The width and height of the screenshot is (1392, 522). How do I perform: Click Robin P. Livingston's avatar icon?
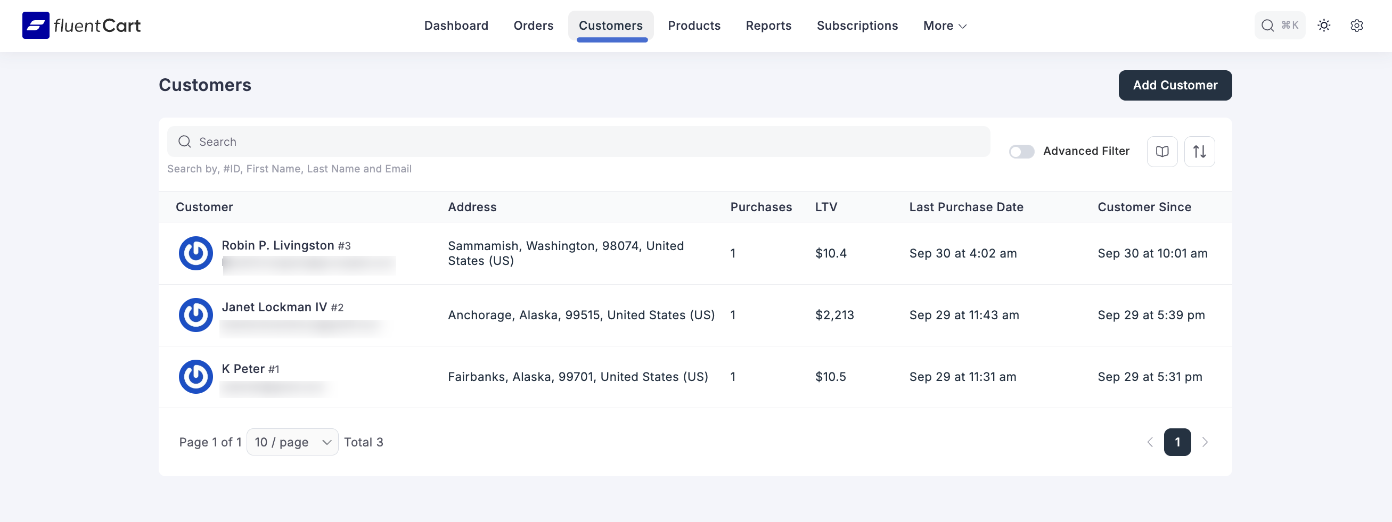click(x=195, y=253)
